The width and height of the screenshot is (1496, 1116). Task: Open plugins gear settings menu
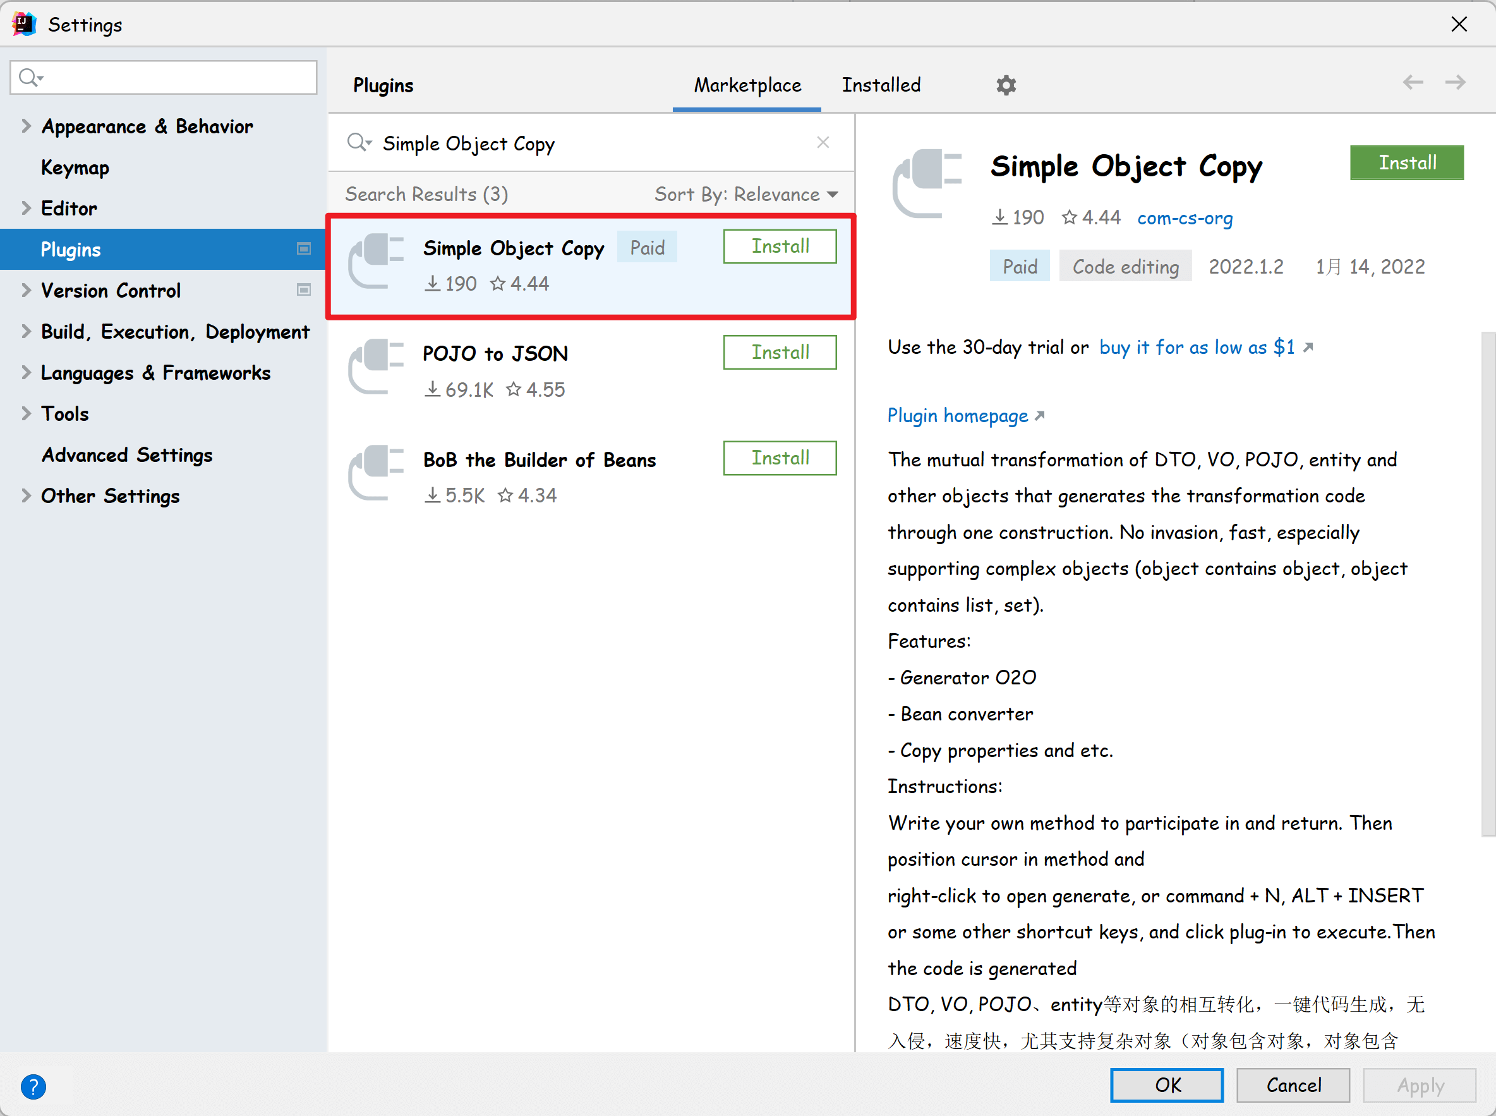[1006, 85]
